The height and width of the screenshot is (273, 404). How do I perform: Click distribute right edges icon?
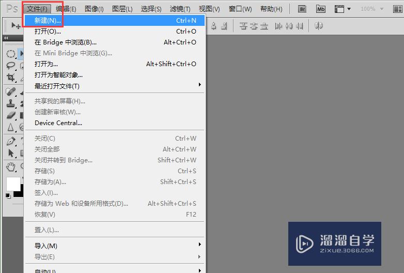coord(300,26)
